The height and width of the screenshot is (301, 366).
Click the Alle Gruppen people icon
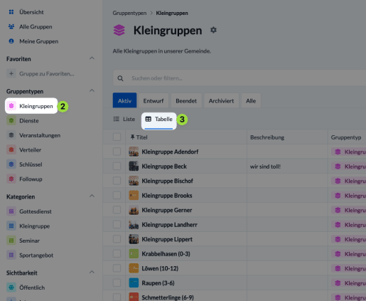click(x=11, y=26)
